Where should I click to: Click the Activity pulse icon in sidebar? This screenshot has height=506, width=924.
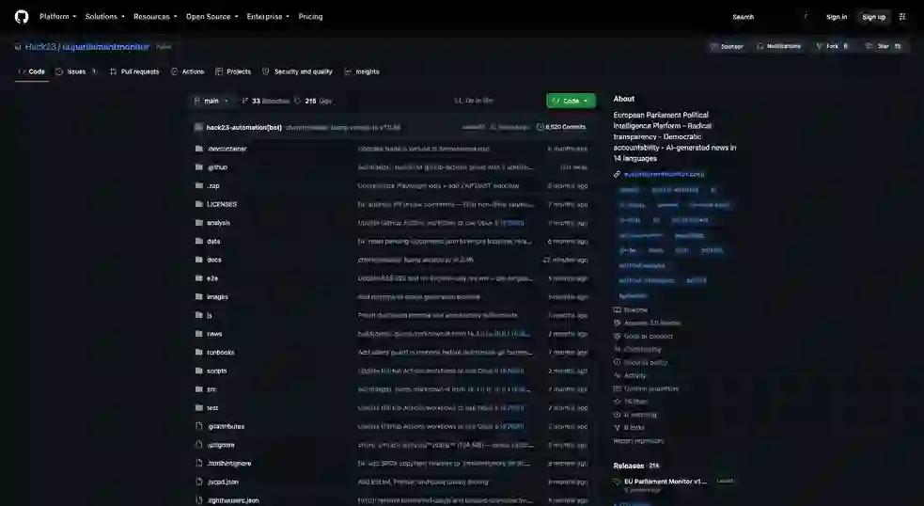(x=617, y=375)
